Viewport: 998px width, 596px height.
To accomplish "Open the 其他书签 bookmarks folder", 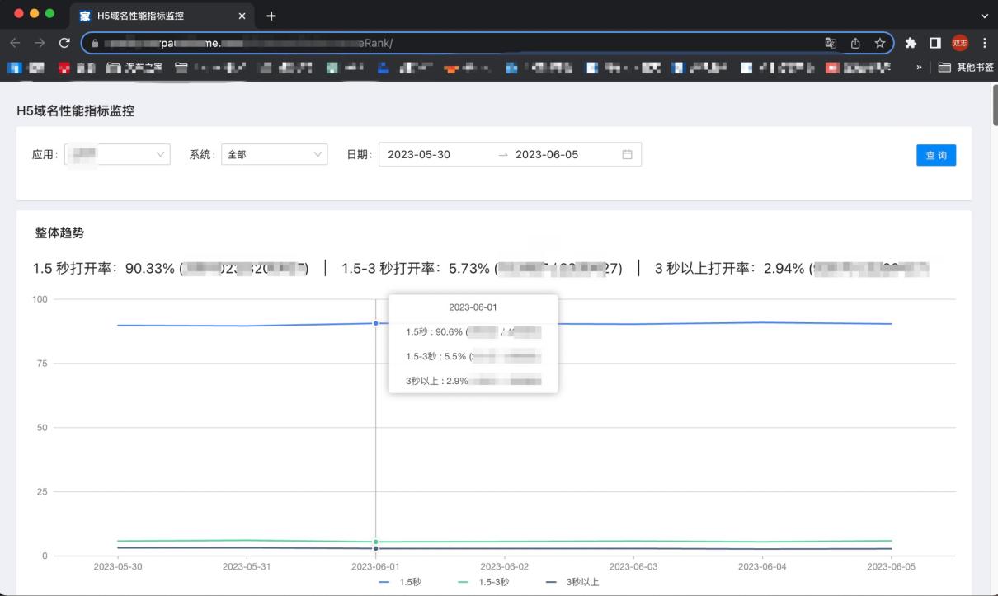I will (x=965, y=68).
